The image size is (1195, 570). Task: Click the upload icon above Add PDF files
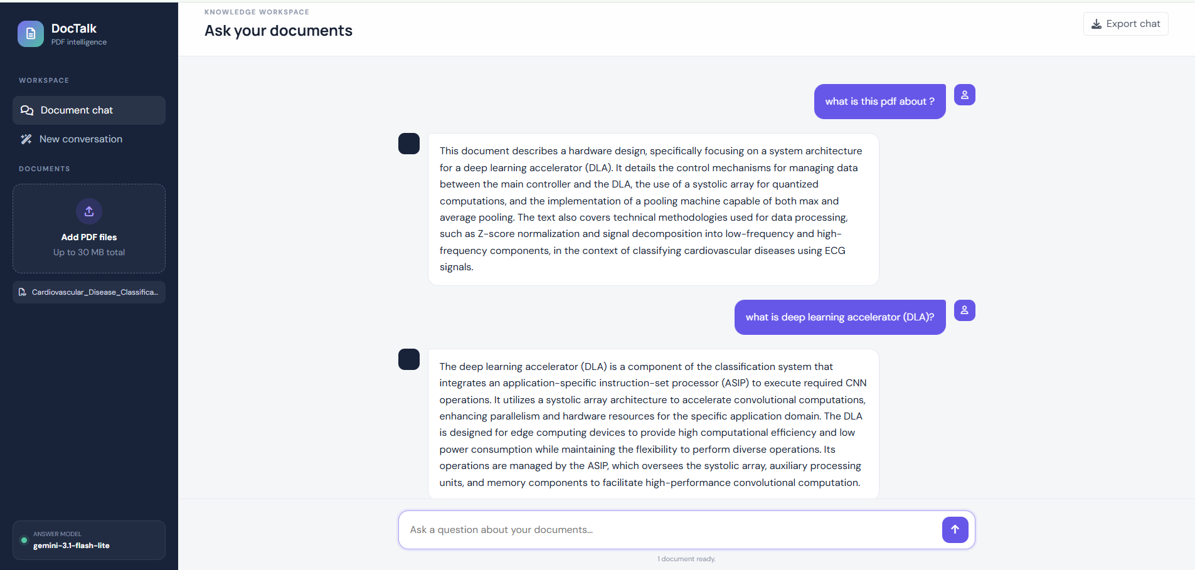pyautogui.click(x=89, y=211)
